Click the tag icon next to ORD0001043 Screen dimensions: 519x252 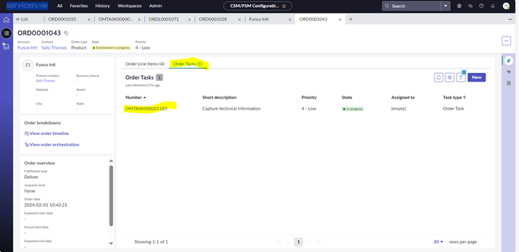click(x=66, y=33)
